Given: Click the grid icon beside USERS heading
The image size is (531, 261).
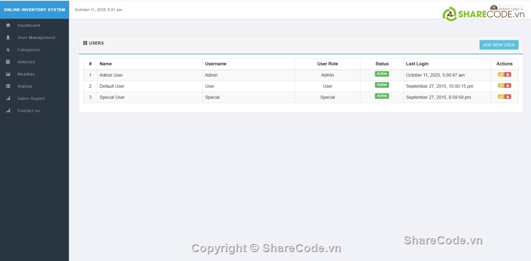Looking at the screenshot, I should click(x=85, y=43).
